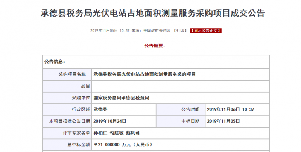This screenshot has width=301, height=152.
Task: Click the empty value cell beside 品目
Action: click(181, 86)
